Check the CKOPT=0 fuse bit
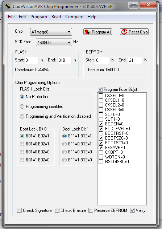The width and height of the screenshot is (162, 229). (101, 152)
